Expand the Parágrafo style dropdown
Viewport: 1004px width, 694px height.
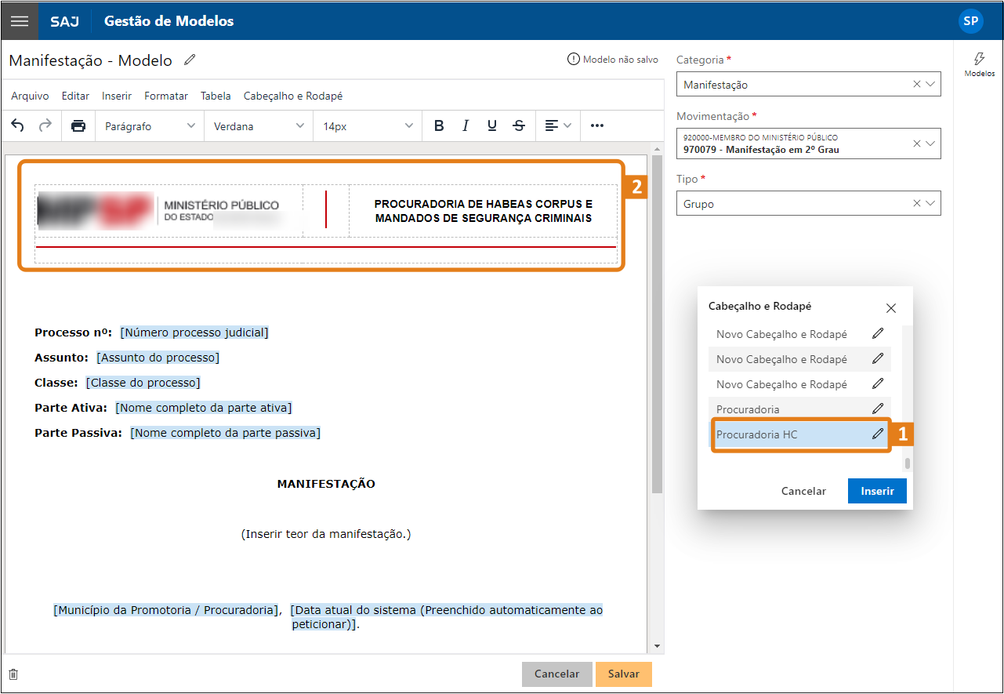pyautogui.click(x=150, y=125)
